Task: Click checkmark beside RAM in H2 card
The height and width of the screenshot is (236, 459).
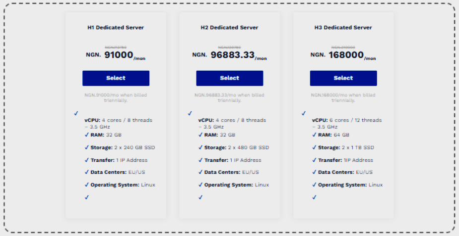Action: [x=200, y=135]
